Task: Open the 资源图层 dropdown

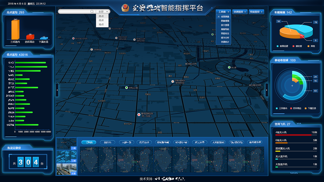Action: [x=240, y=12]
